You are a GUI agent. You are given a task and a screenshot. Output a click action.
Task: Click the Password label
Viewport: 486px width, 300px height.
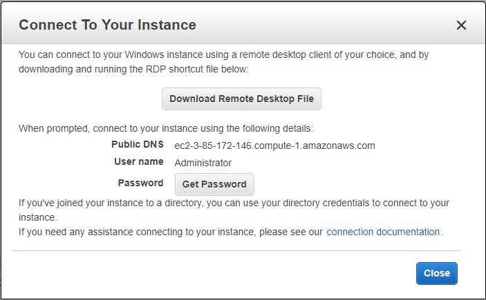(140, 183)
